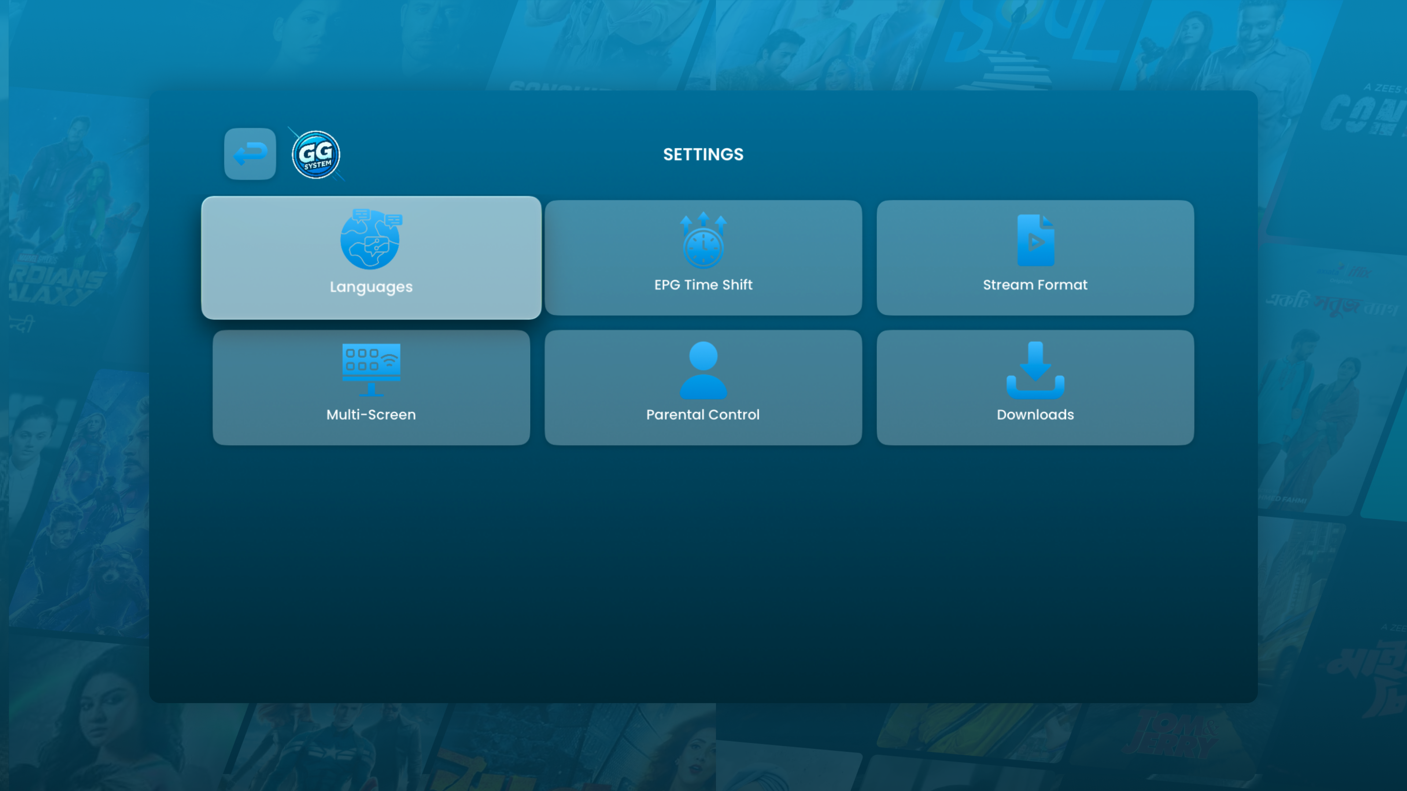1407x791 pixels.
Task: Click the Multi-Screen monitor icon
Action: click(372, 369)
